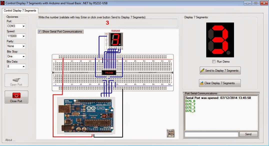Screen dimensions: 269x146
Task: Click the eraser icon on Clear Display button
Action: tap(202, 83)
